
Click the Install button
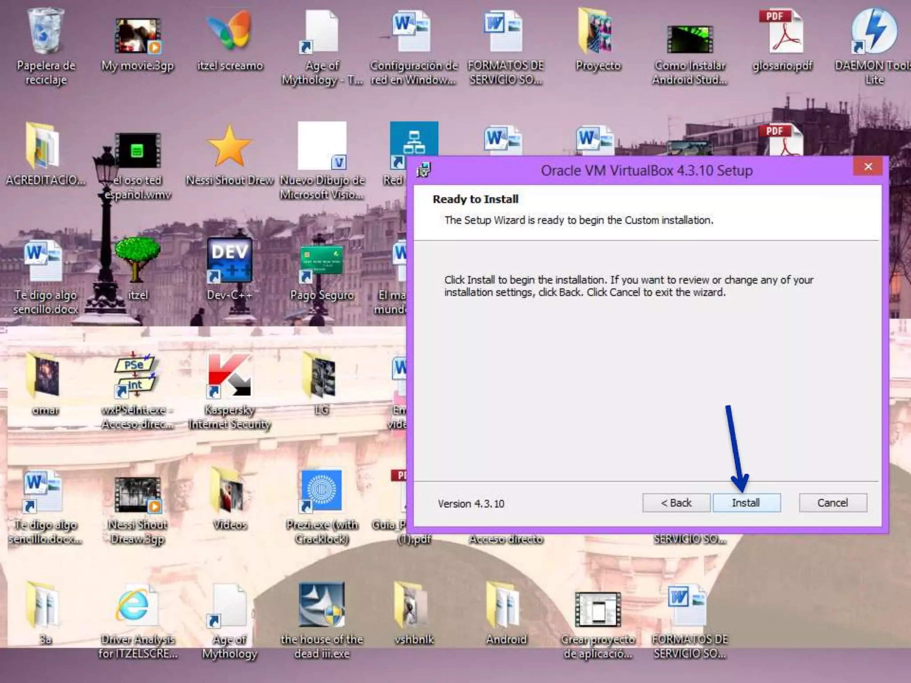point(746,503)
